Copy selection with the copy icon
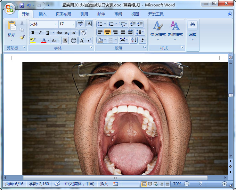The height and width of the screenshot is (190, 236). pyautogui.click(x=22, y=30)
